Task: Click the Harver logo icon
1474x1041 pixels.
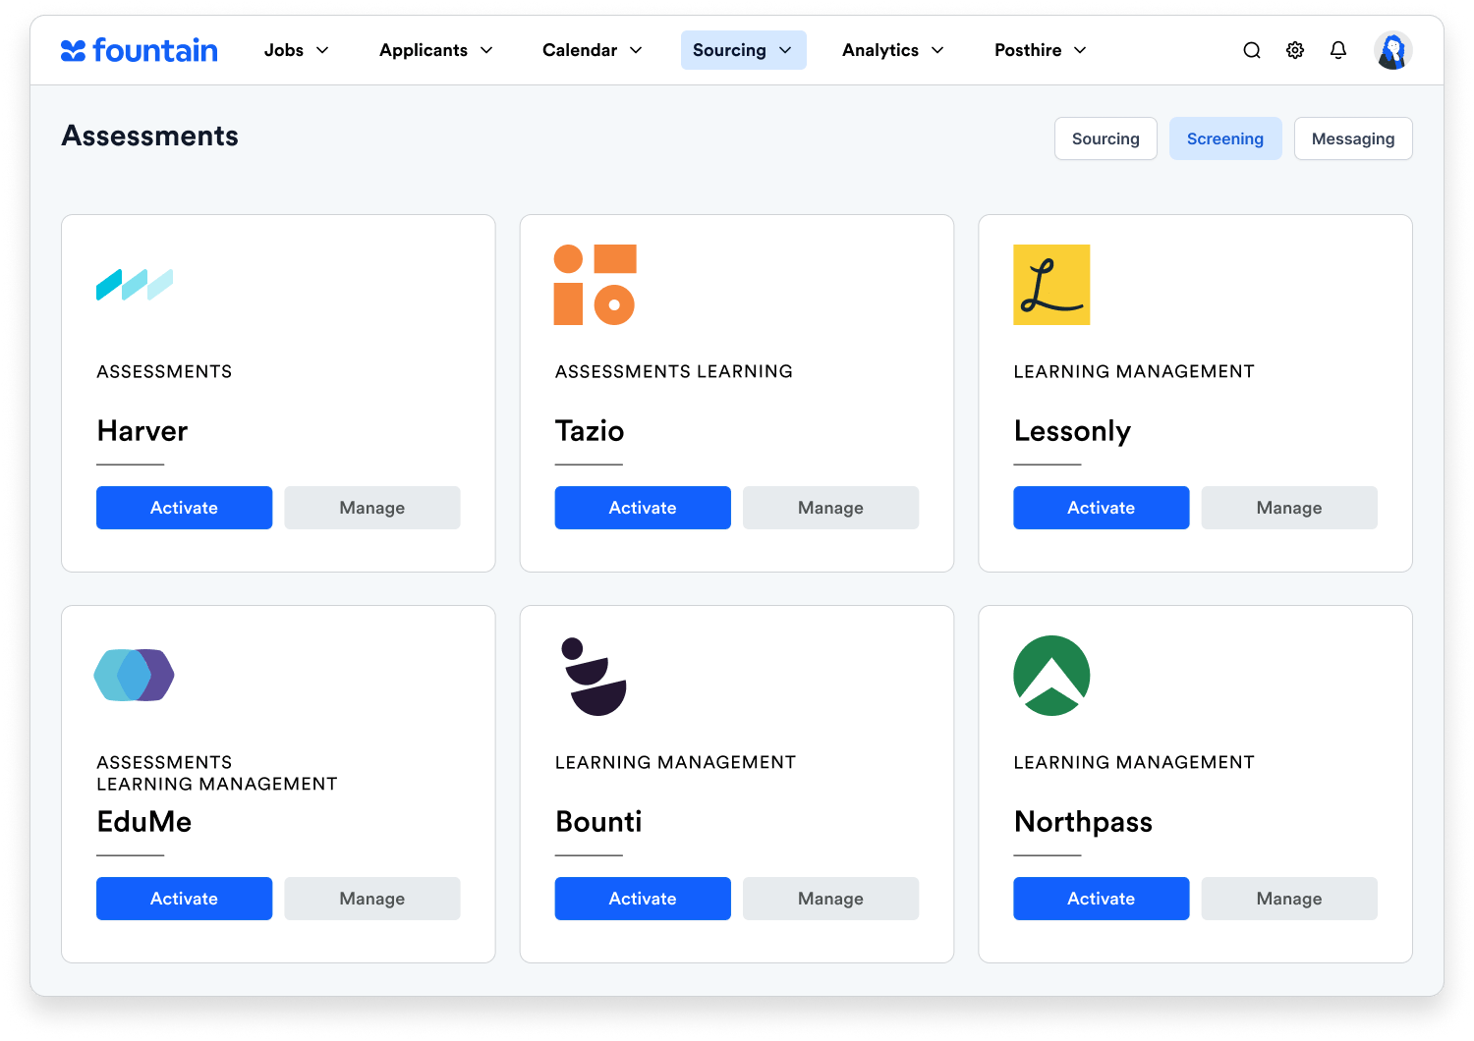Action: [x=135, y=285]
